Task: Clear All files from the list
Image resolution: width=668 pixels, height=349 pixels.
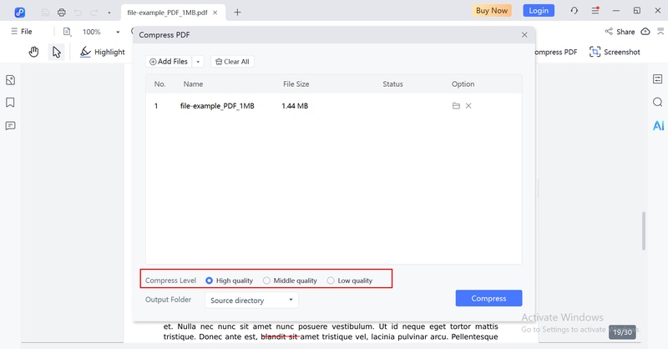Action: (232, 62)
